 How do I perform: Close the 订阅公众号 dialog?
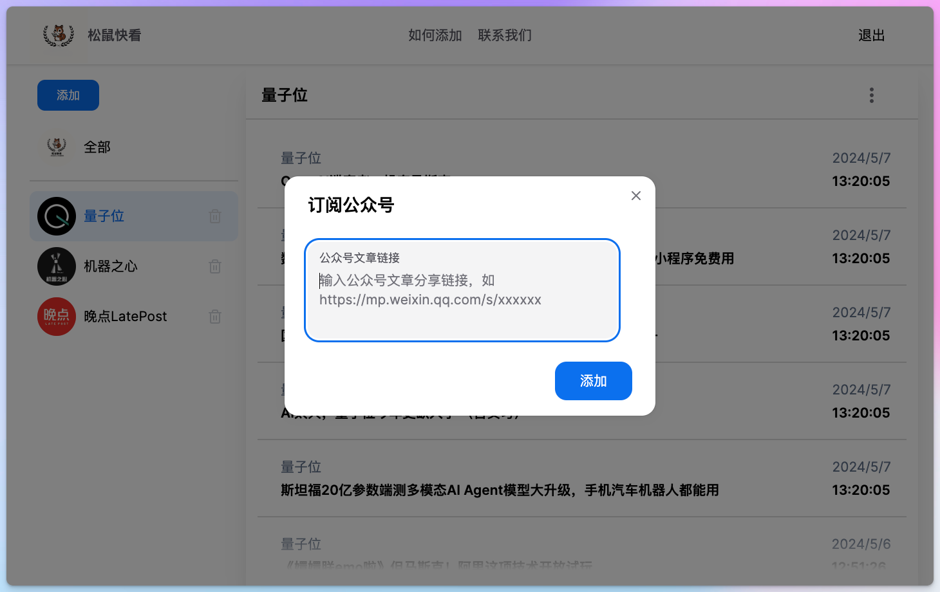point(636,195)
